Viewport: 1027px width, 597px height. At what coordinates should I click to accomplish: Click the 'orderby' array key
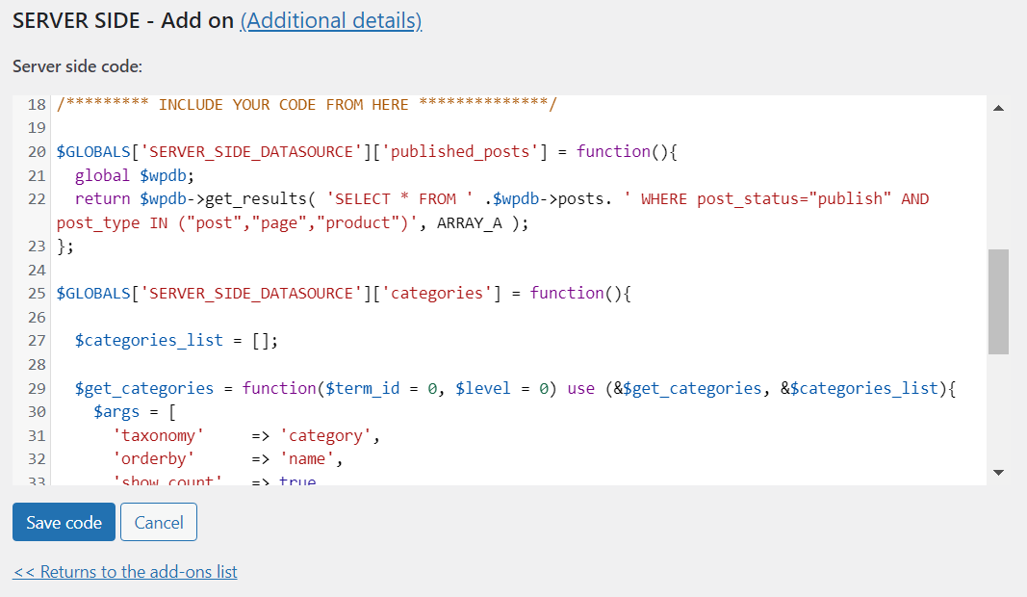[x=153, y=458]
